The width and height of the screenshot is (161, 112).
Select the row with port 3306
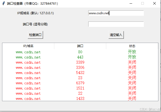coord(80,68)
